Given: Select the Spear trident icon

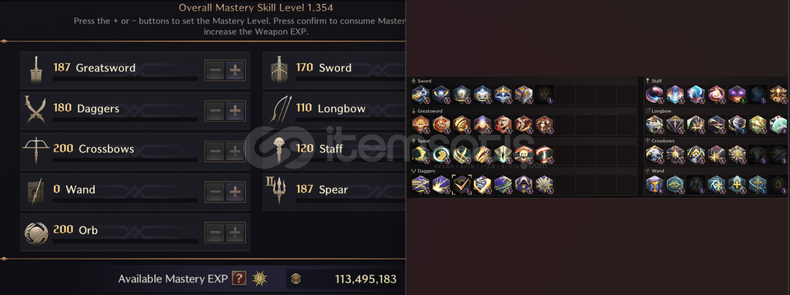Looking at the screenshot, I should [x=278, y=190].
